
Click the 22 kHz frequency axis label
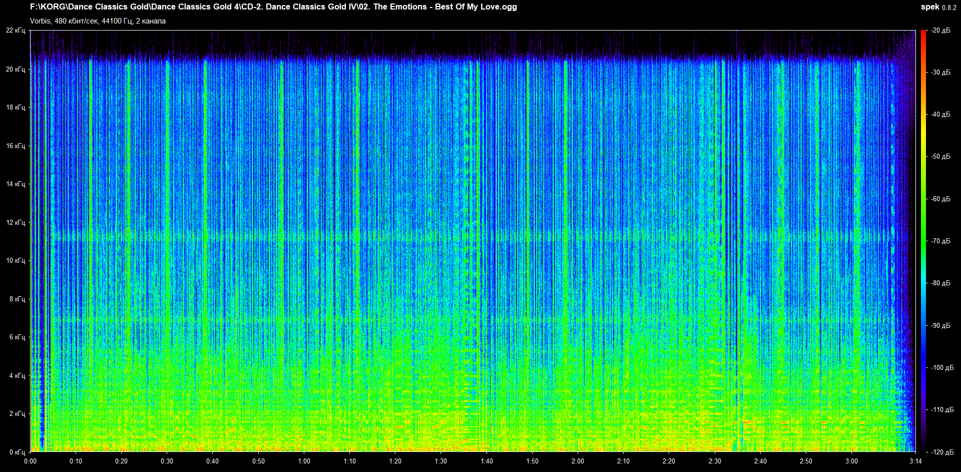16,31
